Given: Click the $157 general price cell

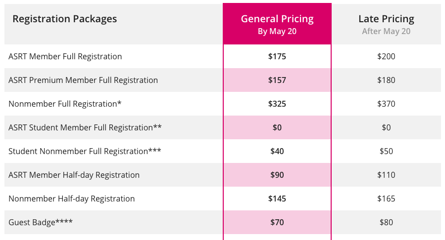Looking at the screenshot, I should [x=277, y=80].
